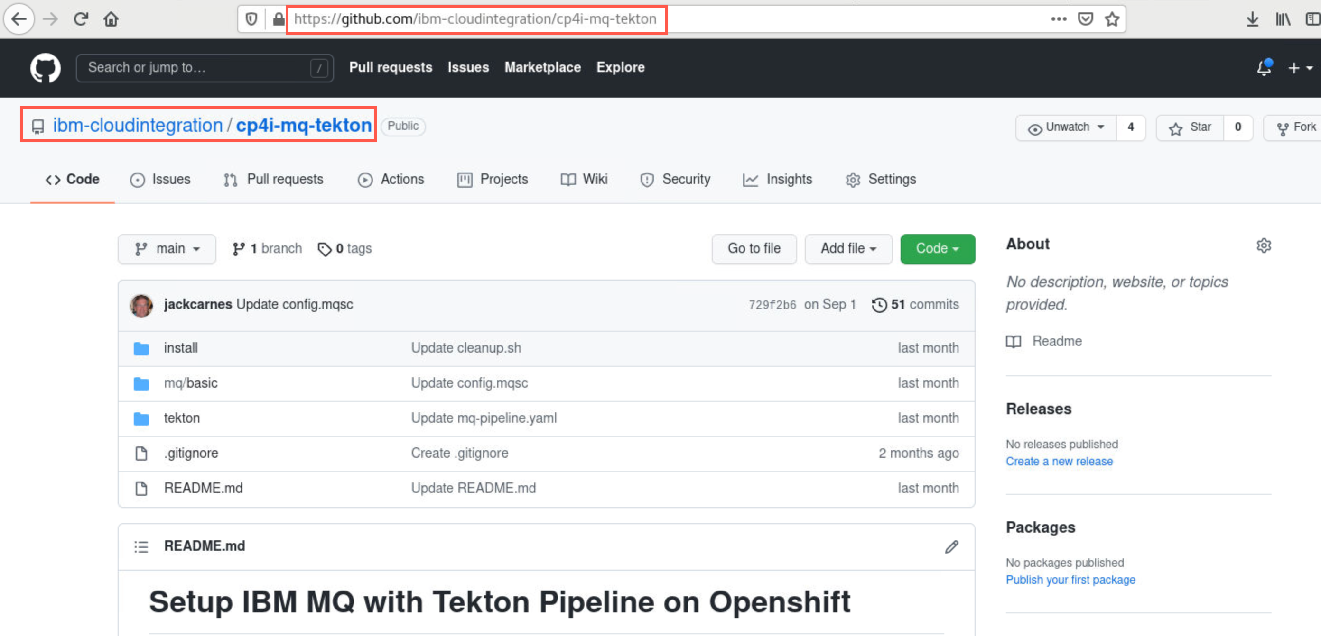
Task: Open commit 729f2b6
Action: (x=772, y=305)
